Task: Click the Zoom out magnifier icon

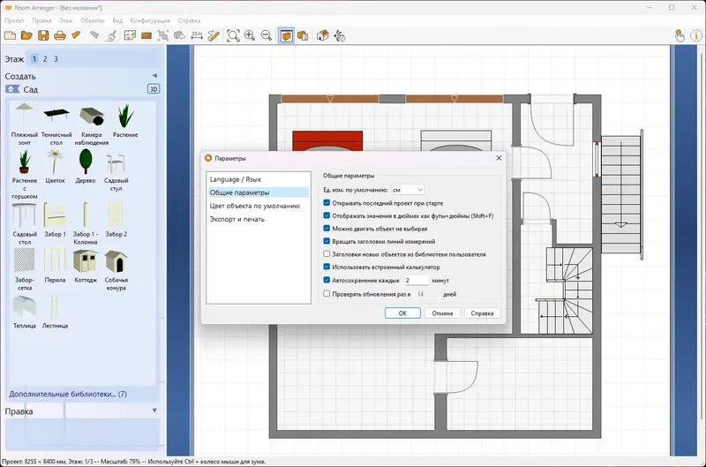Action: click(x=267, y=35)
